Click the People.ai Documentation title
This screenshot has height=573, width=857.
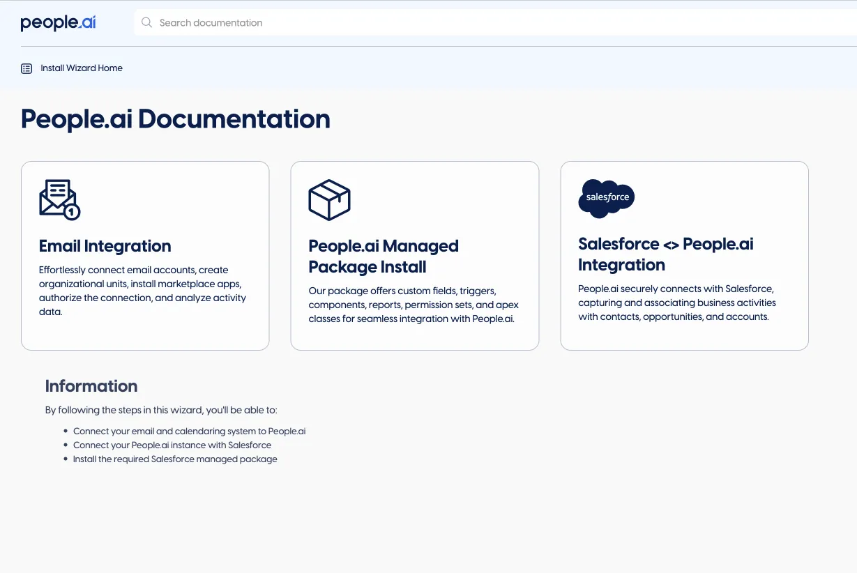176,119
